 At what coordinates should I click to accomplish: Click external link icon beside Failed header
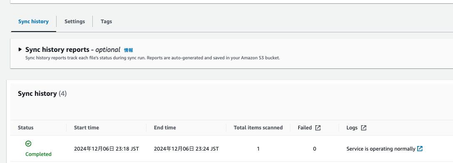tap(318, 128)
